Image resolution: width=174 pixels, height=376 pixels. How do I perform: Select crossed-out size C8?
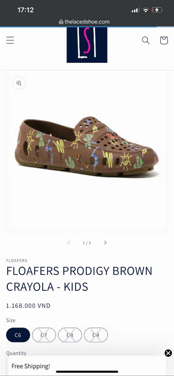click(x=70, y=335)
